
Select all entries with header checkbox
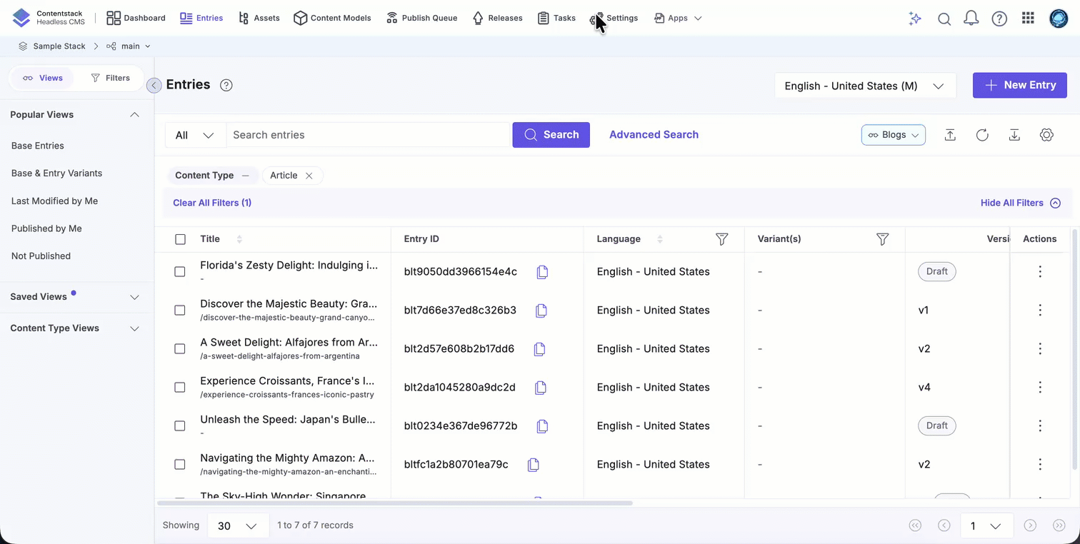pyautogui.click(x=180, y=239)
